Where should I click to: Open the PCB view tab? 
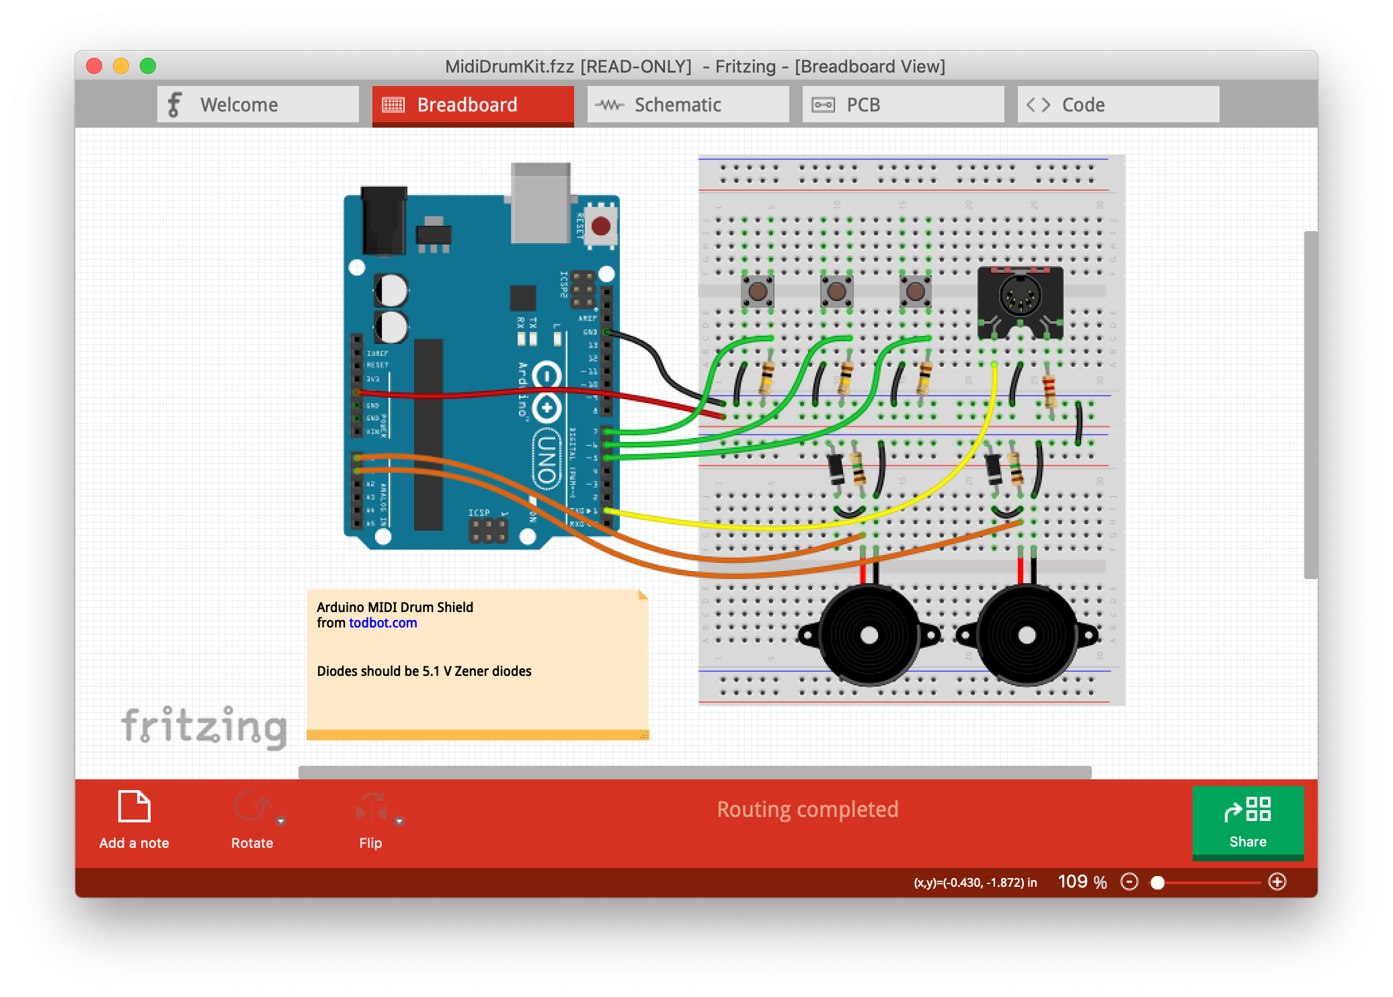pos(904,105)
